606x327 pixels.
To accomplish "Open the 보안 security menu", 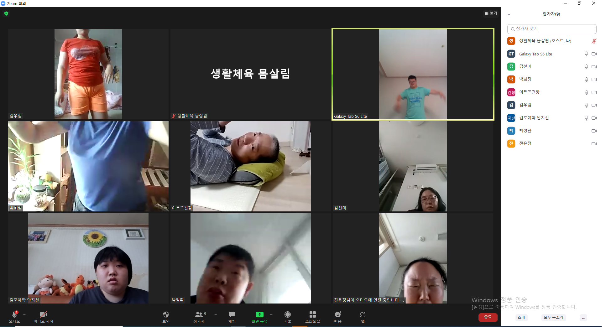I will [x=166, y=317].
